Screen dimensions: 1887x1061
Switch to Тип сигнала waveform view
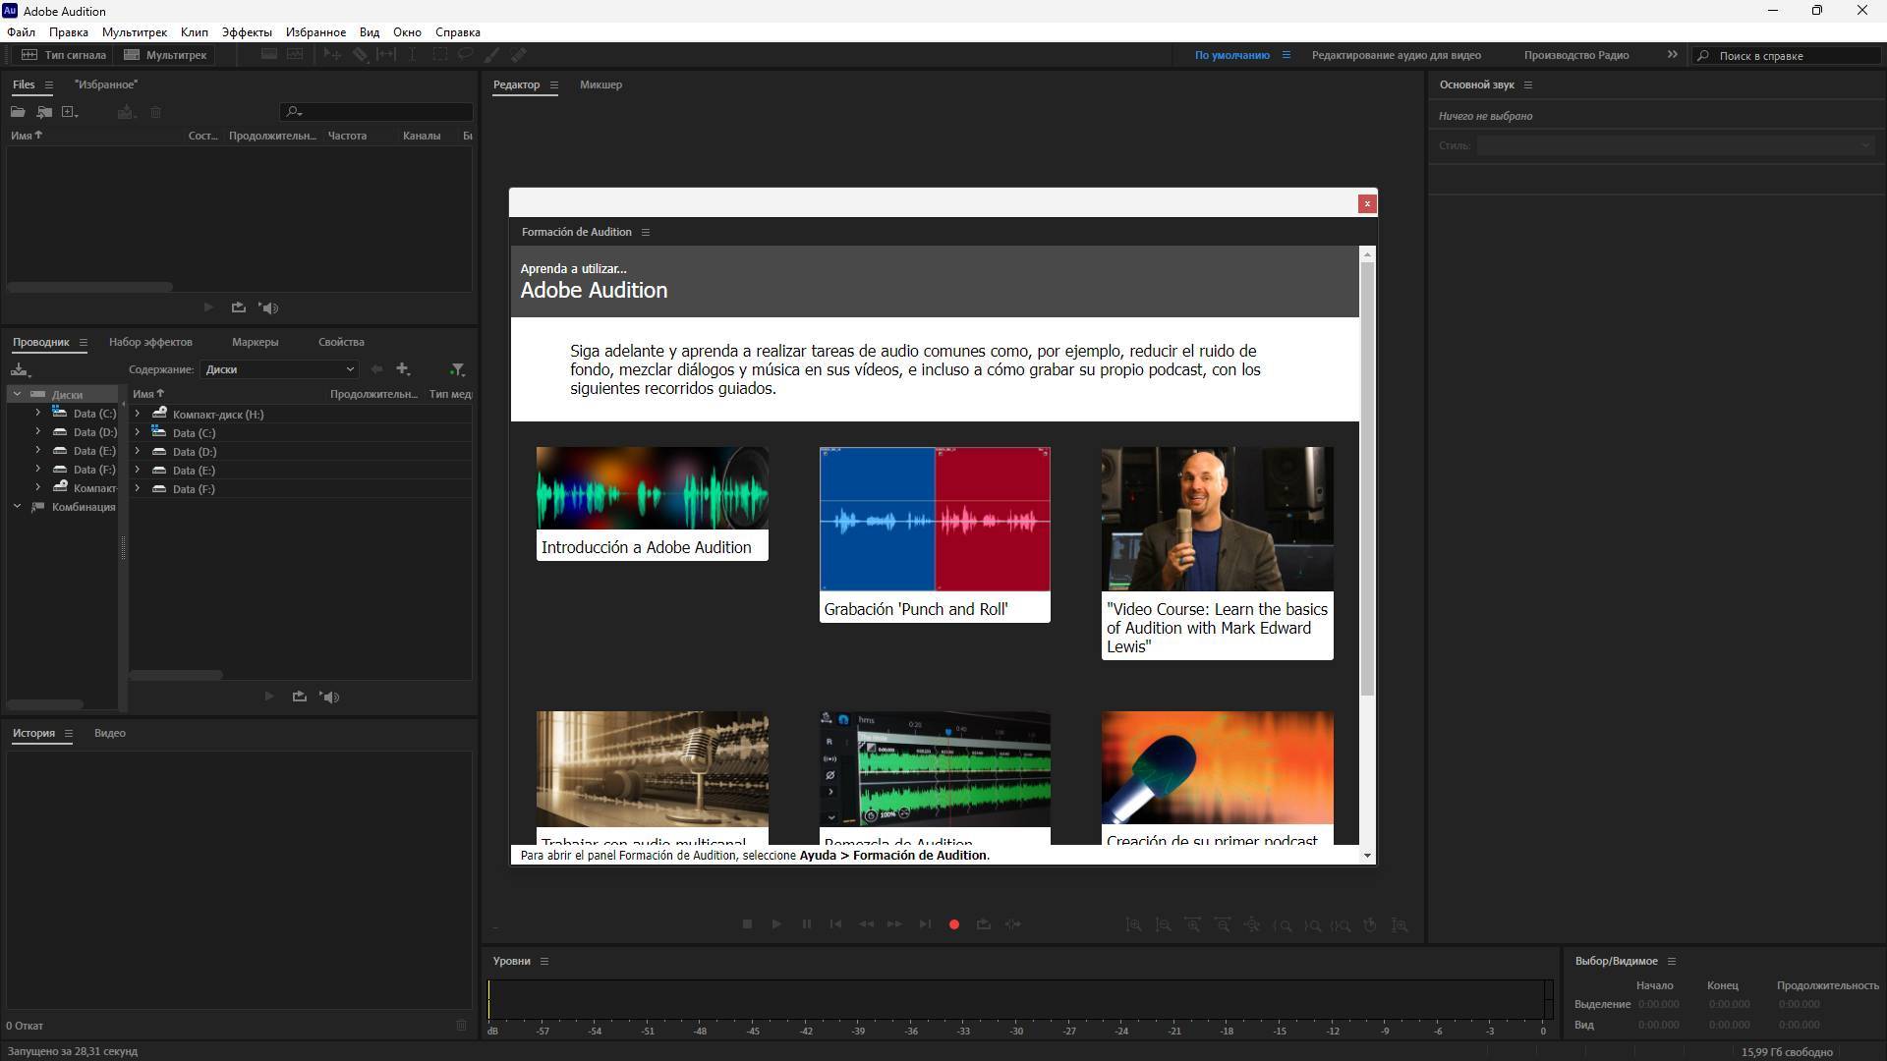[64, 55]
